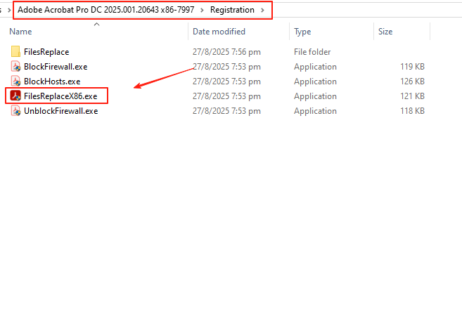Select the BlockHosts.exe file name

pos(52,82)
